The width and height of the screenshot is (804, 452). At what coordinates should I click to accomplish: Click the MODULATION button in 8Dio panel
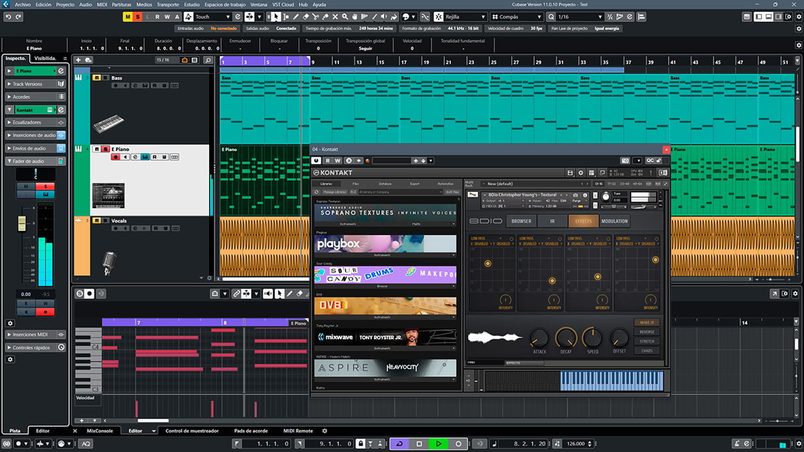(614, 221)
